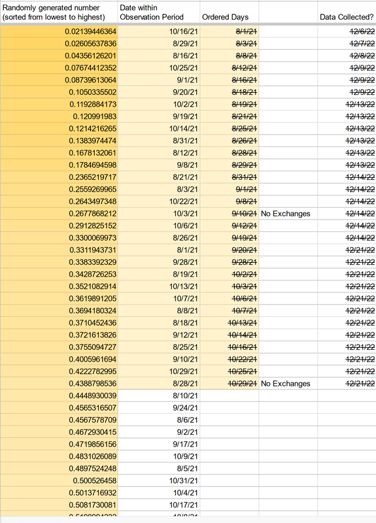Click the value 0.2559269965

[x=59, y=190]
